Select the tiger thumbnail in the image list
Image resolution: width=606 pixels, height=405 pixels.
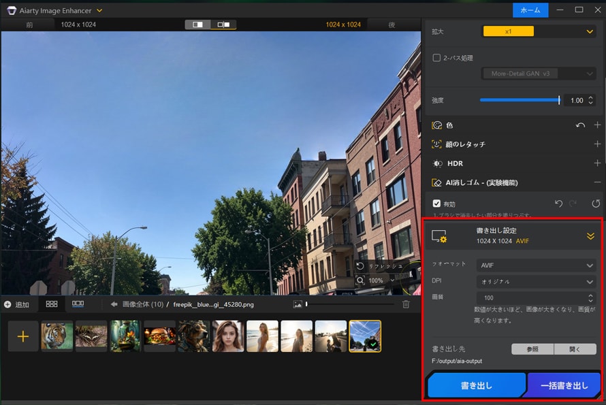[57, 336]
